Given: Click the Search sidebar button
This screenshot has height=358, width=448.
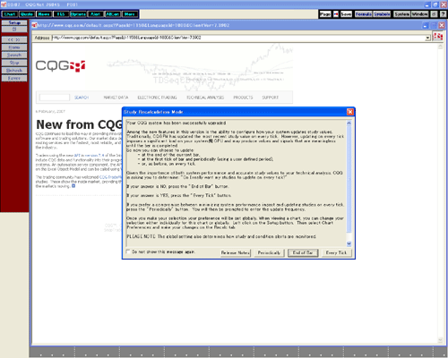Looking at the screenshot, I should point(14,55).
